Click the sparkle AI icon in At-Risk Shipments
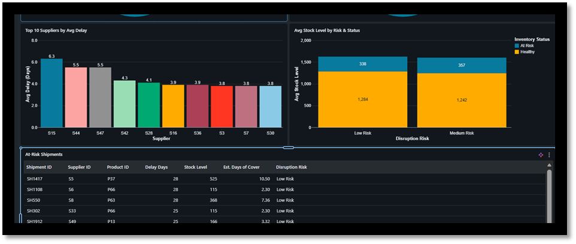Viewport: 576px width, 244px height. (541, 155)
